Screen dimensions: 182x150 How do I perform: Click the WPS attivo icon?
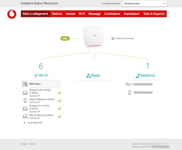coord(25,84)
